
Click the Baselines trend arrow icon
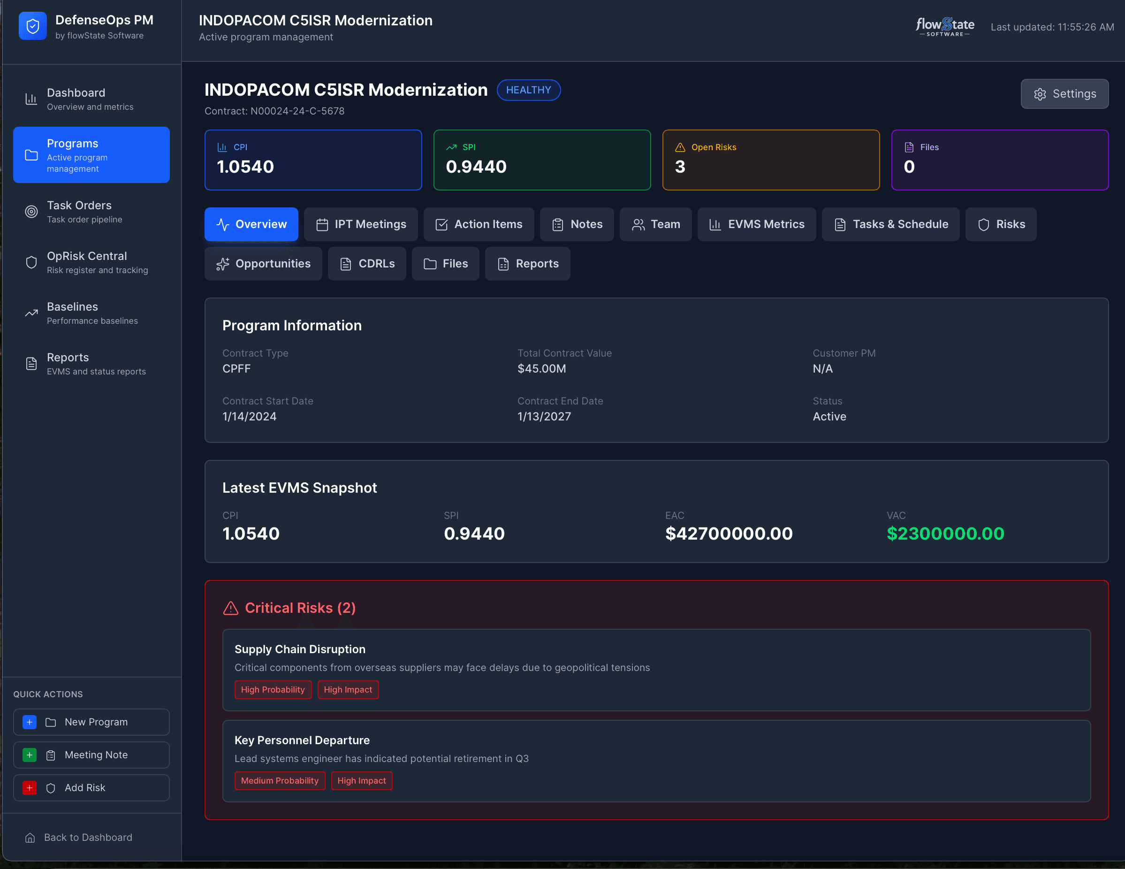click(31, 313)
